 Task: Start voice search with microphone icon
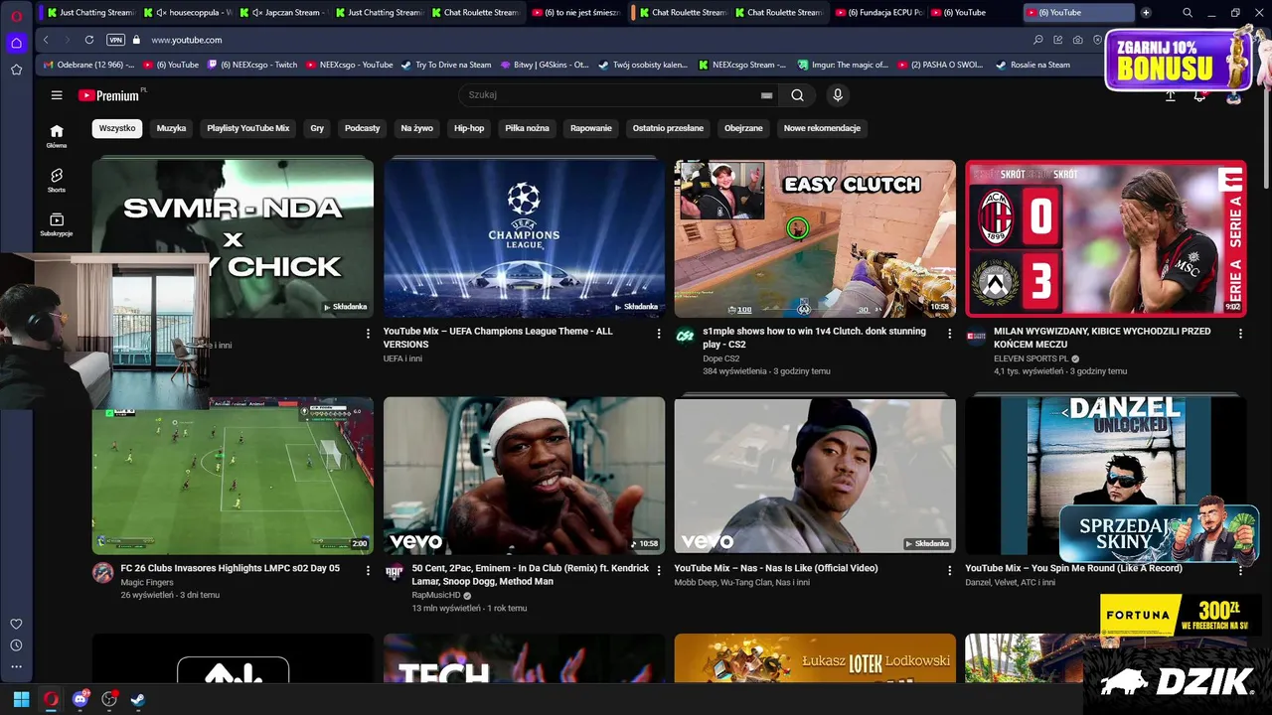point(838,95)
